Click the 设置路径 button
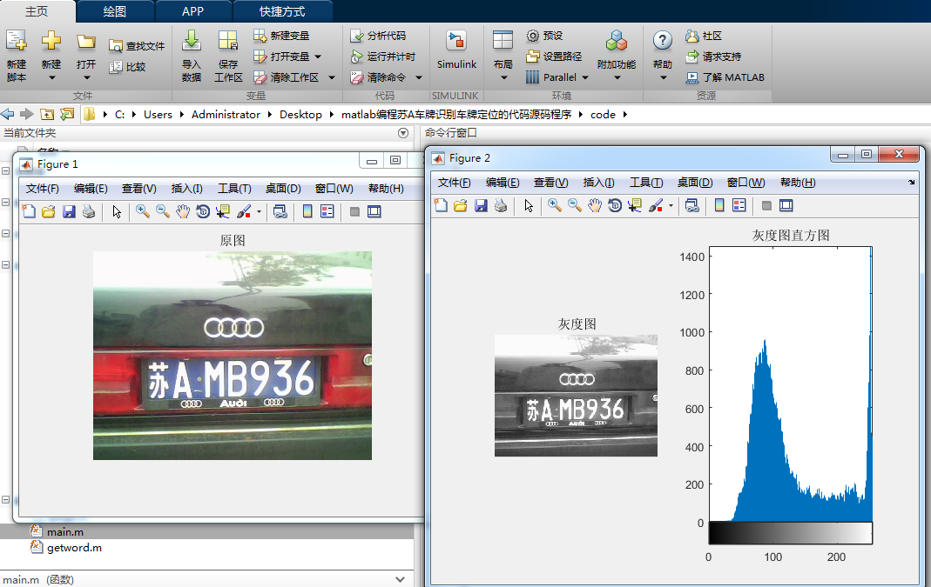Image resolution: width=931 pixels, height=587 pixels. 554,57
